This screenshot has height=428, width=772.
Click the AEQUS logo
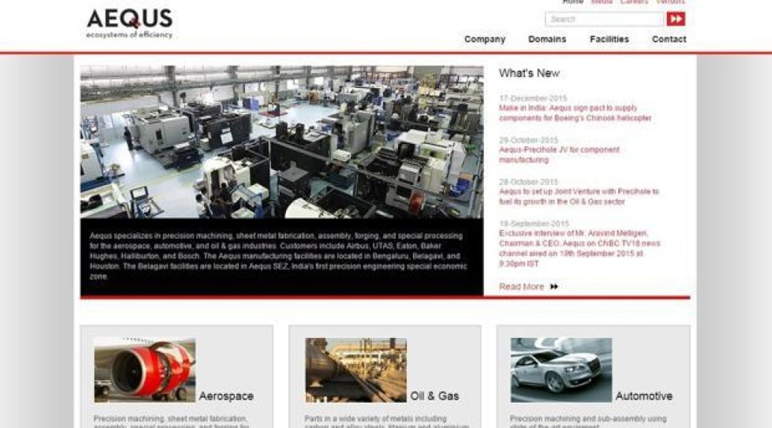tap(129, 23)
